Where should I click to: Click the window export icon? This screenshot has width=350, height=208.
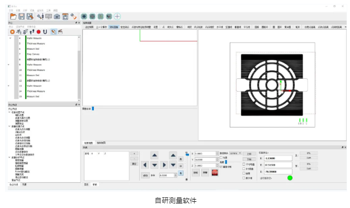(x=65, y=17)
